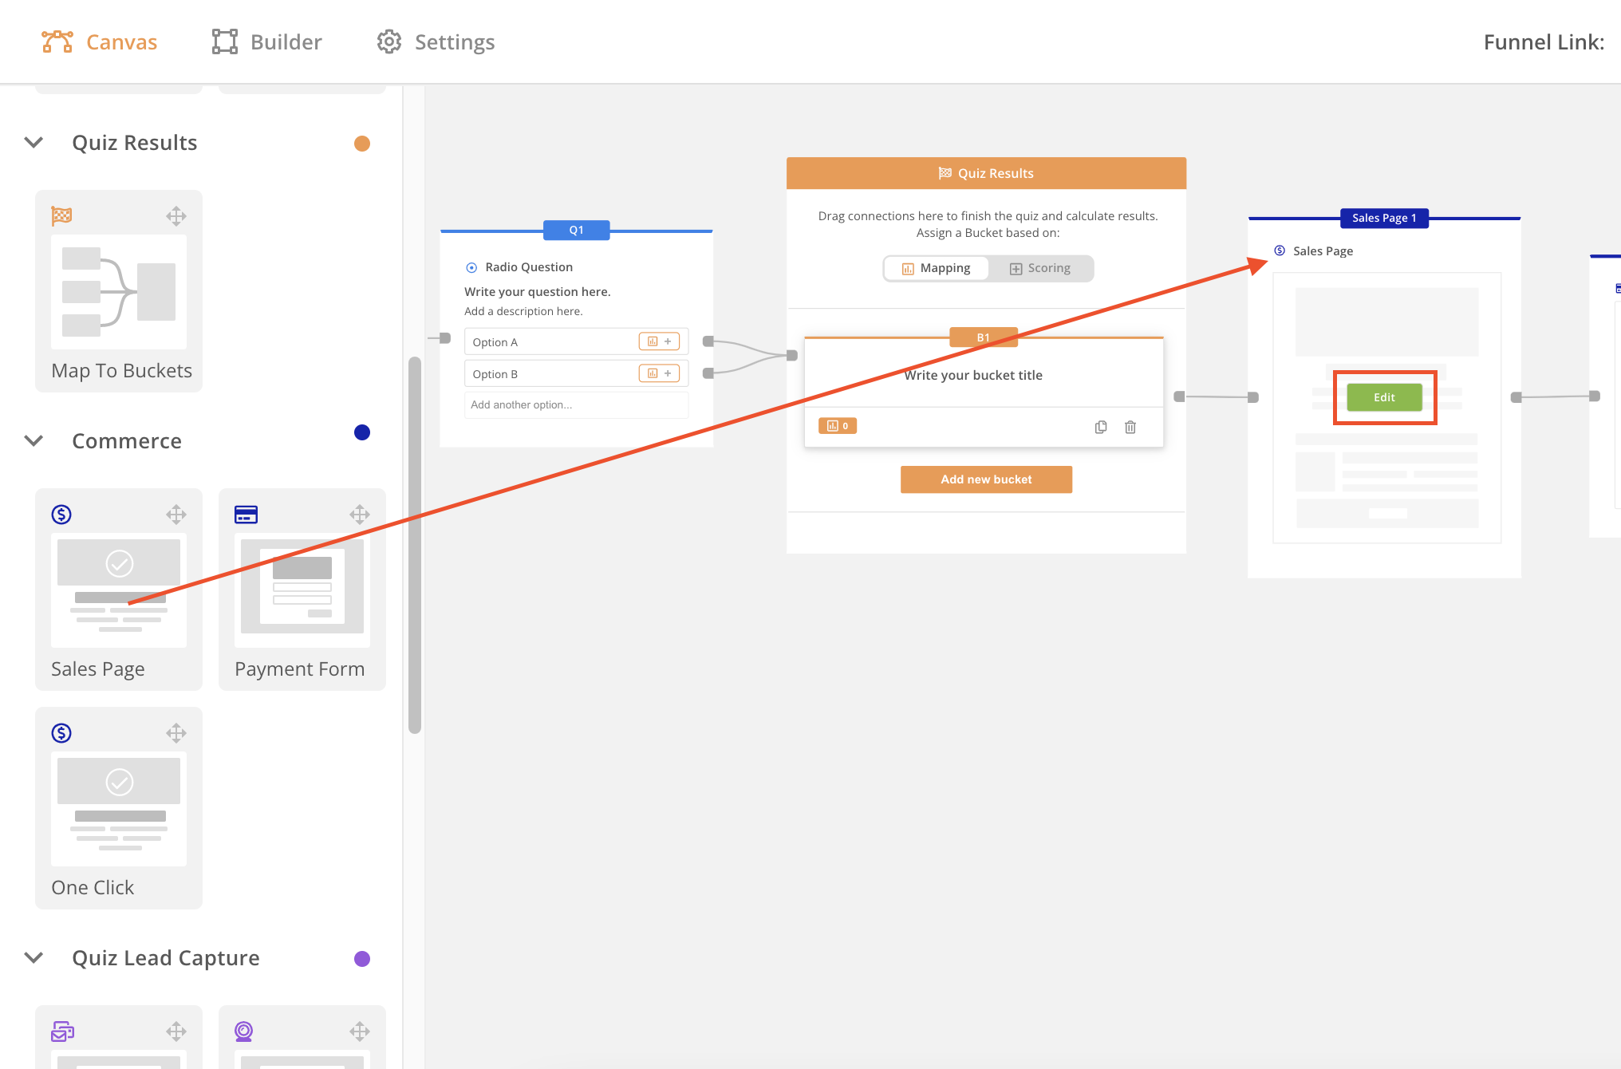Click the green Edit button on Sales Page
Viewport: 1621px width, 1069px height.
(x=1384, y=397)
